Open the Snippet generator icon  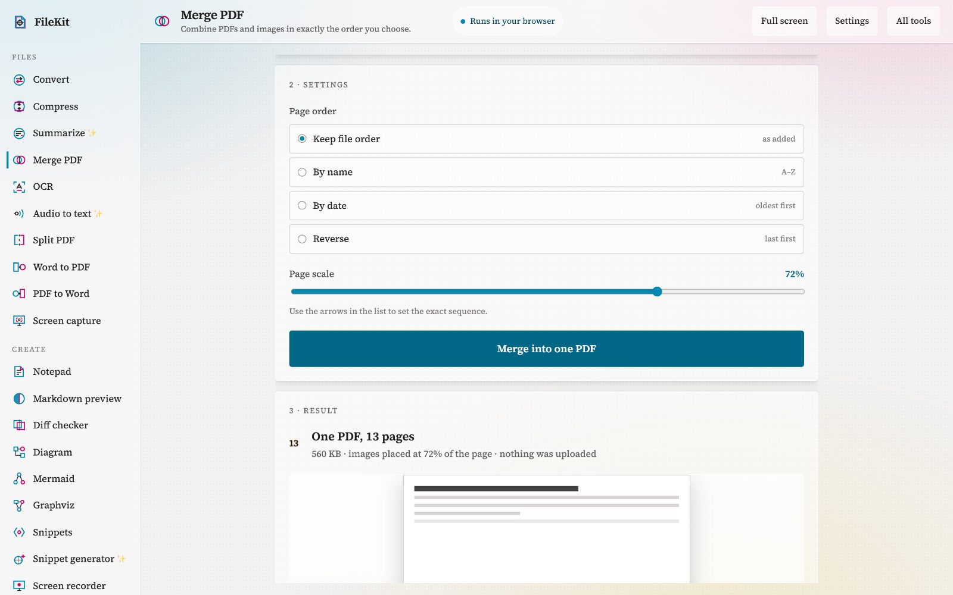click(x=19, y=559)
